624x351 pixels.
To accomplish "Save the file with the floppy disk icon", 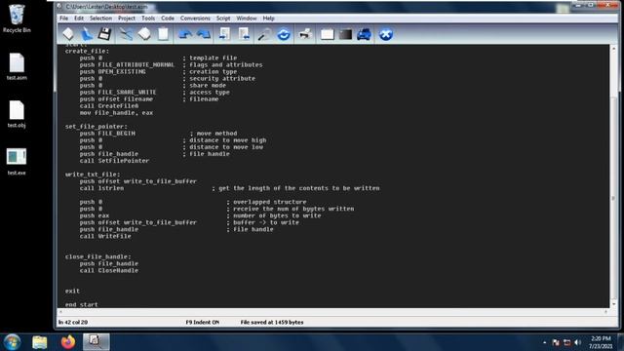I will pos(104,34).
